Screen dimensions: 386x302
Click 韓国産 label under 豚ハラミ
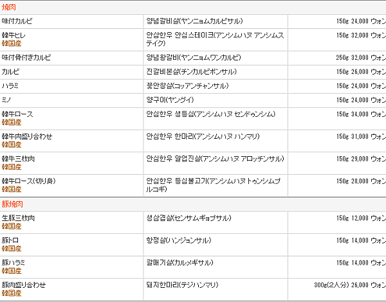click(12, 271)
